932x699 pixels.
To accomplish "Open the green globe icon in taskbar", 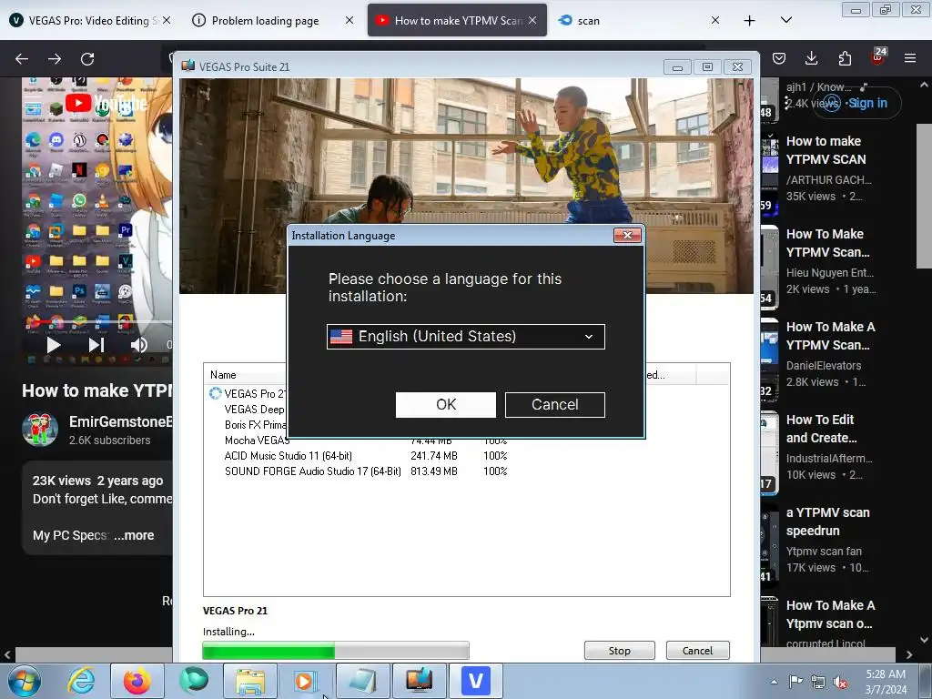I will click(x=194, y=681).
